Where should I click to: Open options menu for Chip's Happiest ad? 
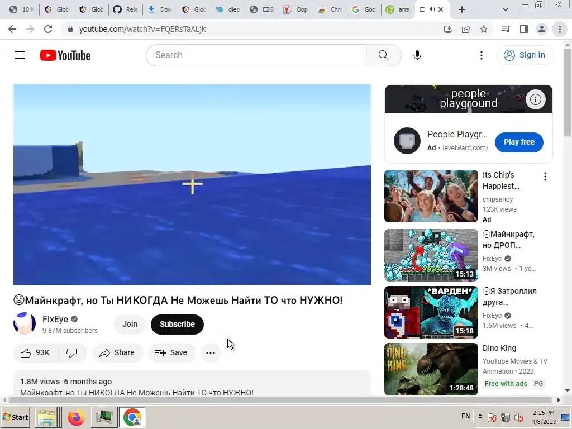(545, 177)
